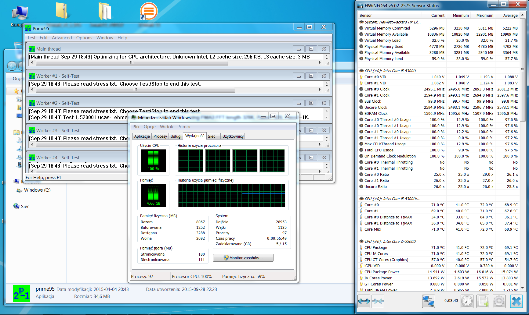
Task: Open the Widok menu in Task Manager
Action: click(167, 127)
